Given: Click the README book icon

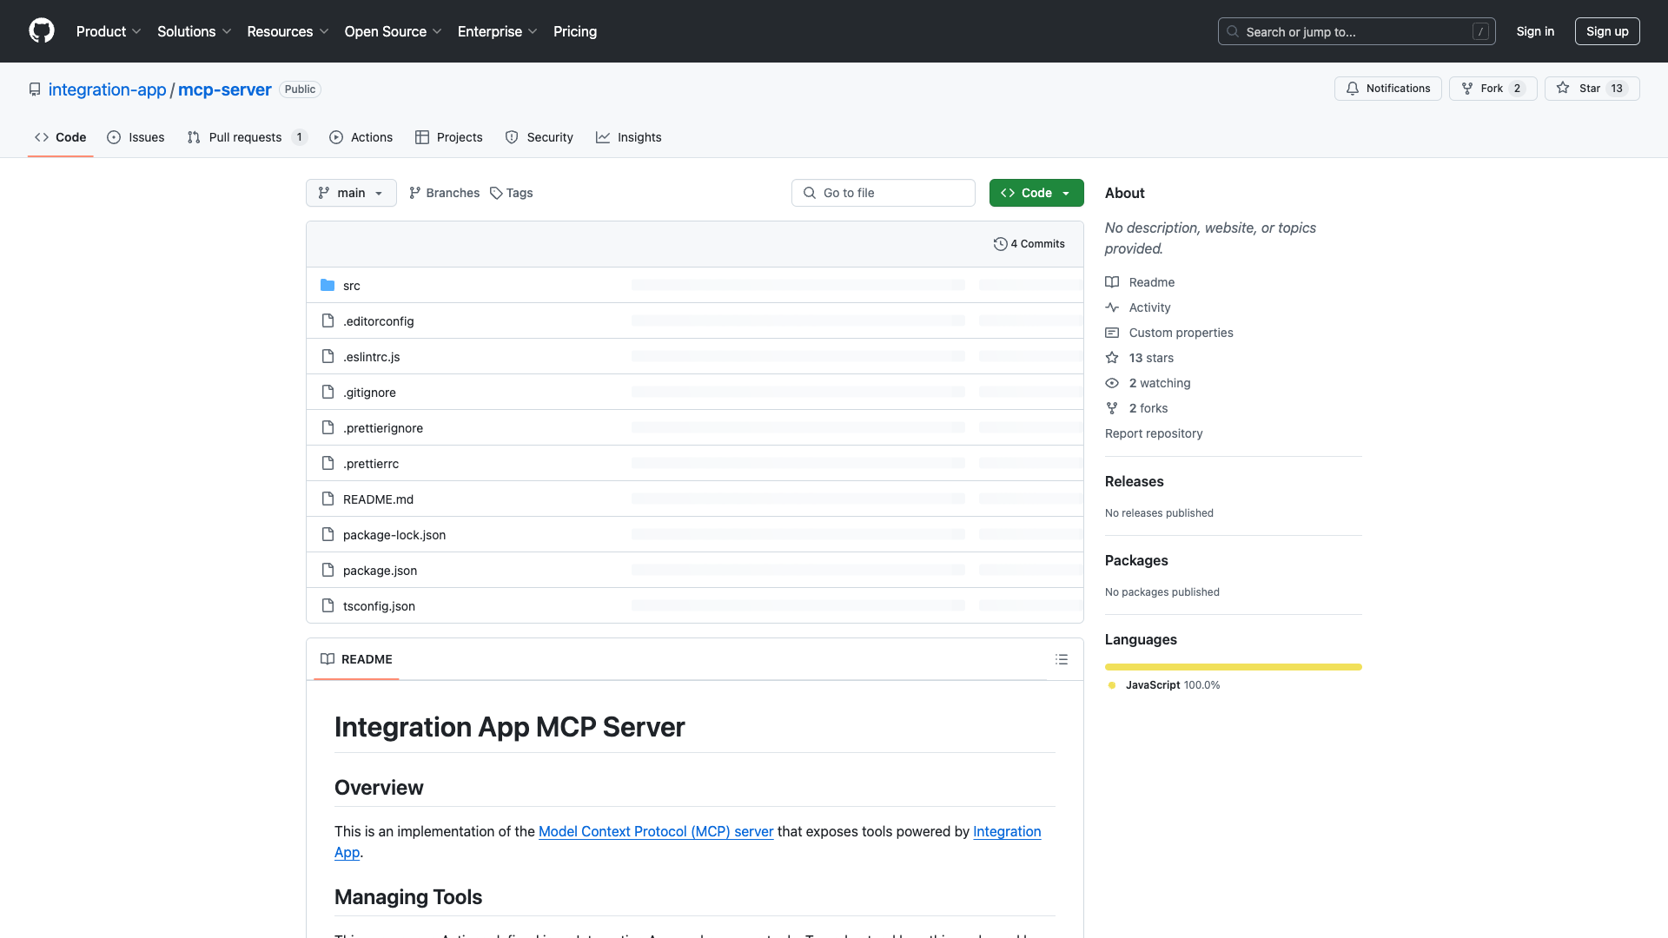Looking at the screenshot, I should click(x=328, y=659).
